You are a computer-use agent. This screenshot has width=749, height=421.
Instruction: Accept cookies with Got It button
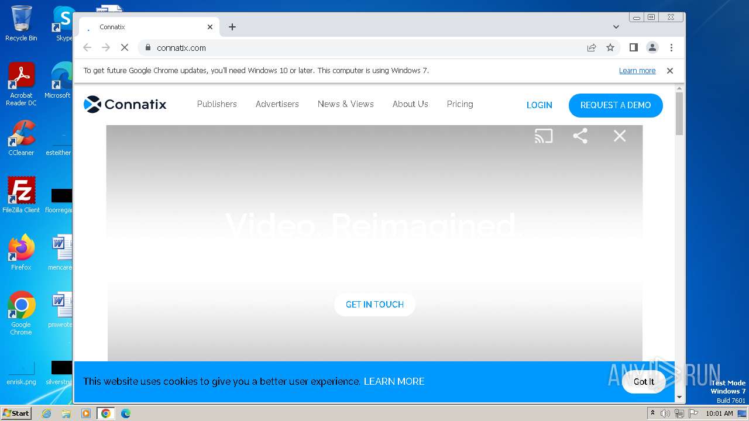(x=644, y=382)
